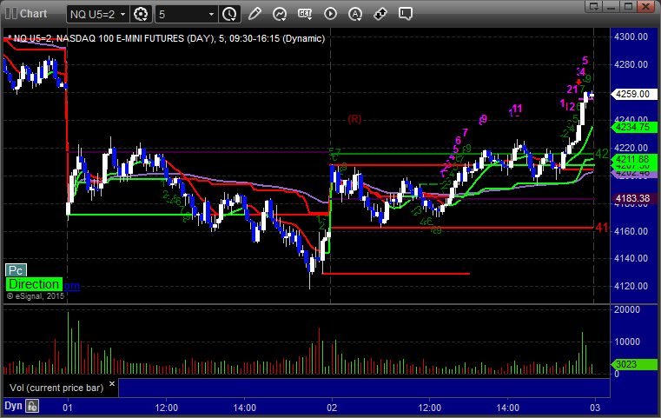Click the 20000 volume axis label
This screenshot has width=661, height=418.
pyautogui.click(x=627, y=309)
